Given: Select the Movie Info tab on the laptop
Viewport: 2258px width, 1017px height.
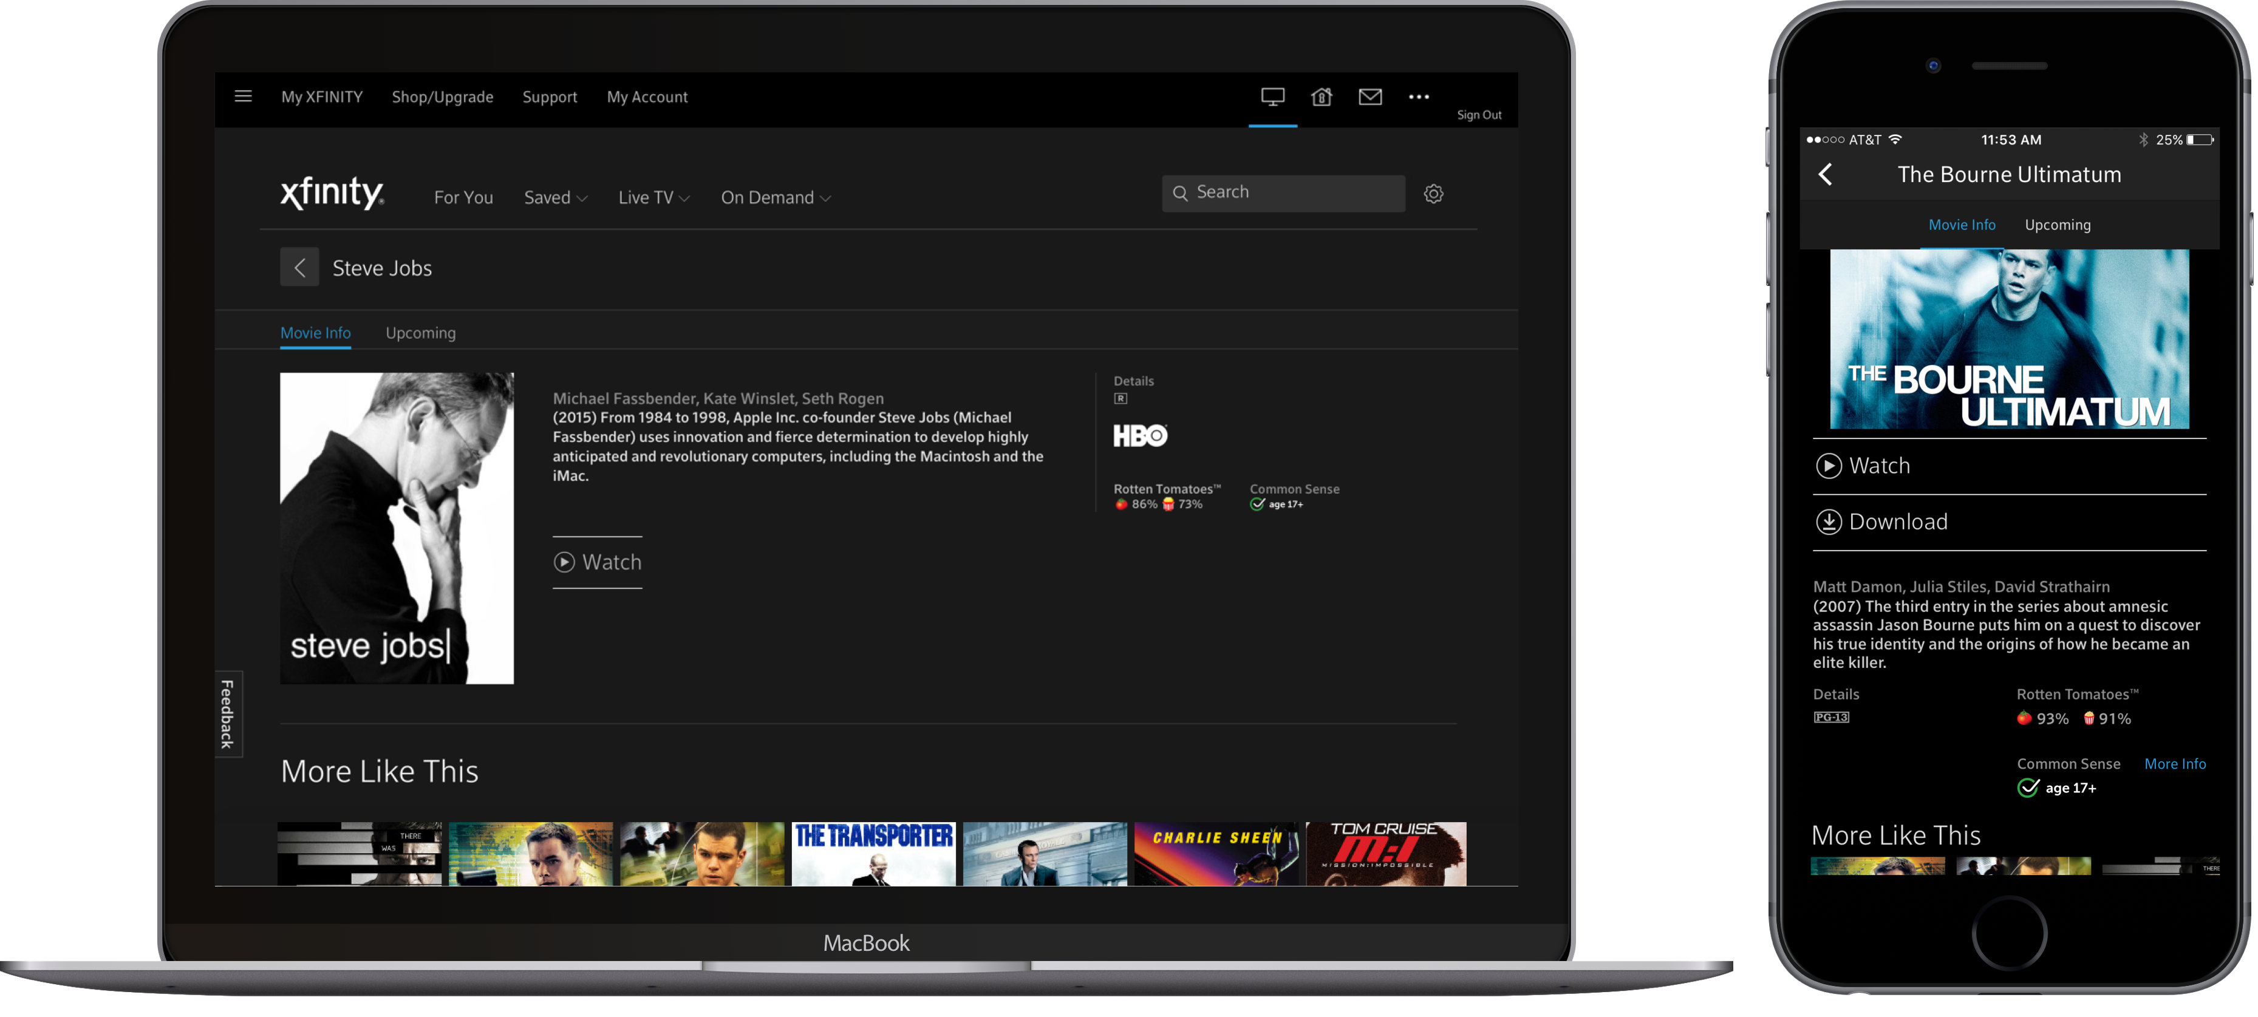Looking at the screenshot, I should pyautogui.click(x=315, y=333).
